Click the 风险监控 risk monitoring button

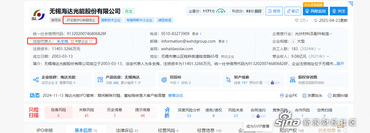315,11
